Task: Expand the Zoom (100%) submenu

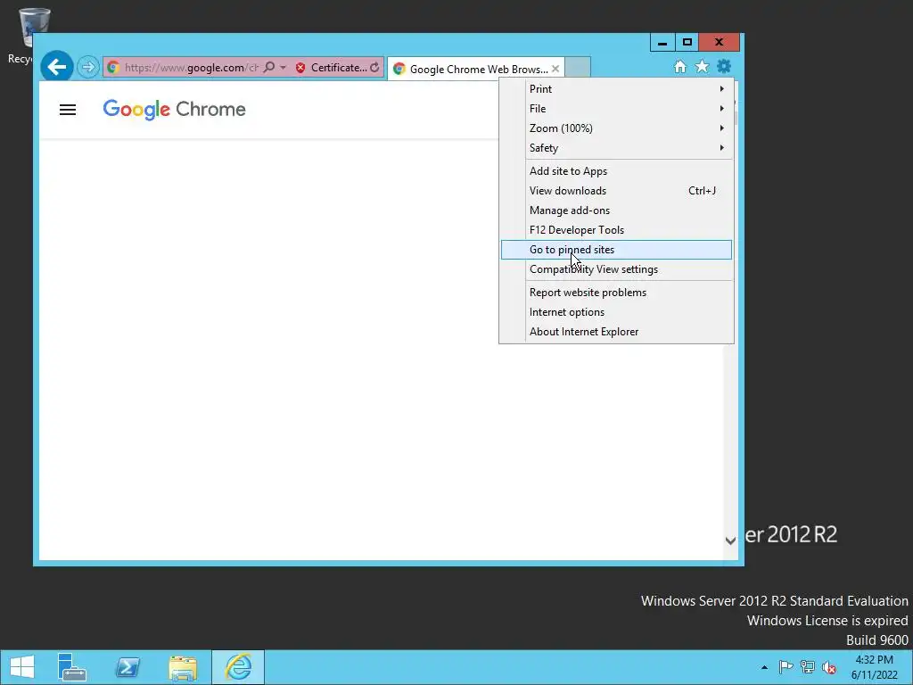Action: 616,128
